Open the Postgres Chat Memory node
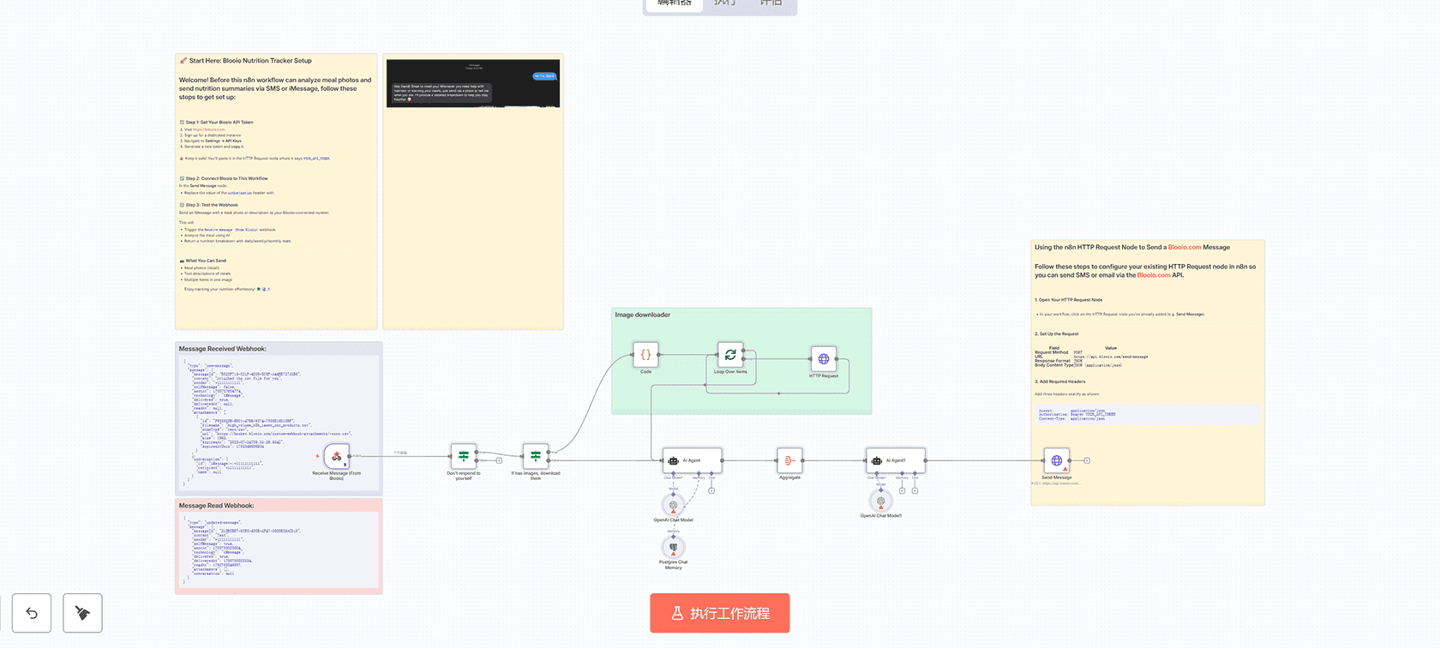 pyautogui.click(x=674, y=548)
